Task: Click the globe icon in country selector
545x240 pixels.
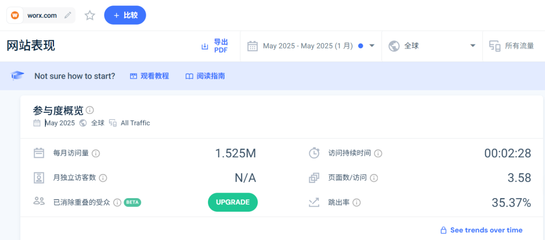Action: coord(394,46)
